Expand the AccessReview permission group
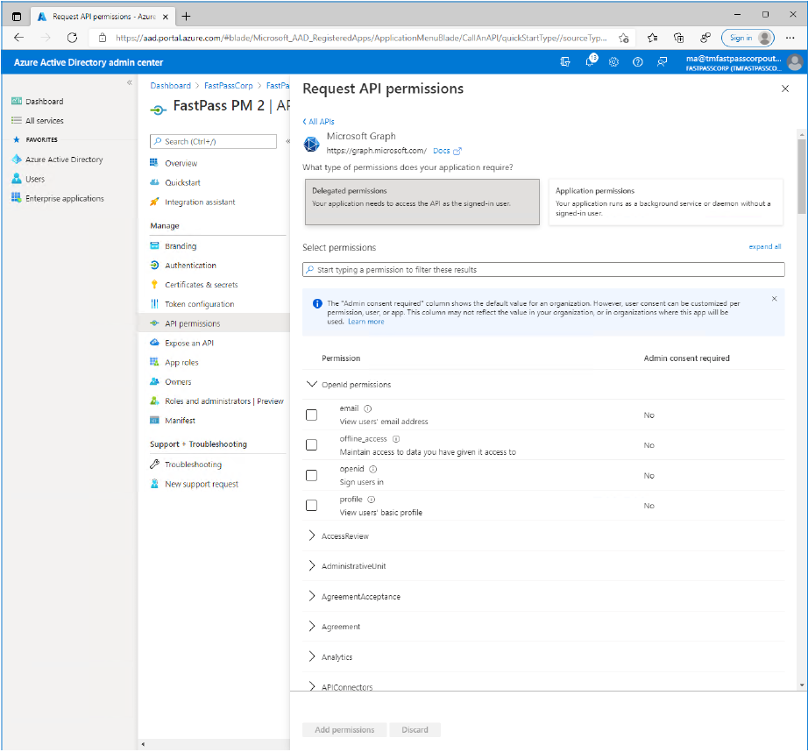Viewport: 808px width, 752px height. tap(312, 536)
